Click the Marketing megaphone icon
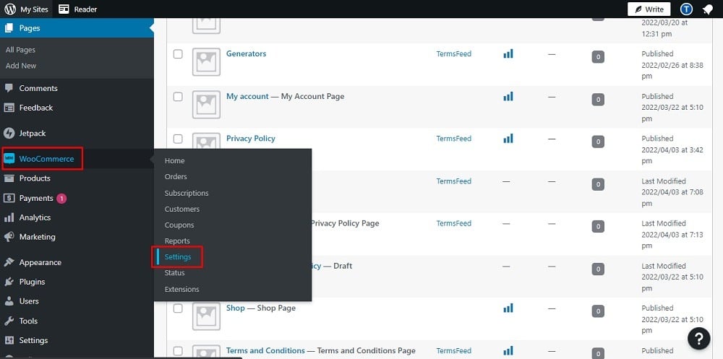This screenshot has height=359, width=723. click(x=9, y=237)
